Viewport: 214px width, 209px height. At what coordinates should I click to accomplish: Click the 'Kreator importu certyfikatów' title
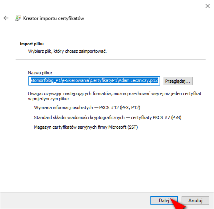(x=54, y=18)
